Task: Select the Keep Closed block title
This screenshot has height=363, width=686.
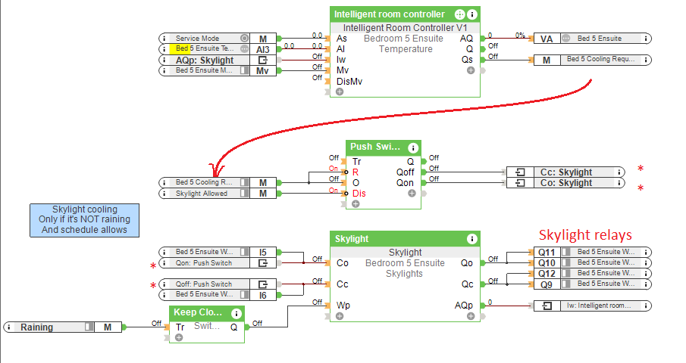Action: [198, 312]
